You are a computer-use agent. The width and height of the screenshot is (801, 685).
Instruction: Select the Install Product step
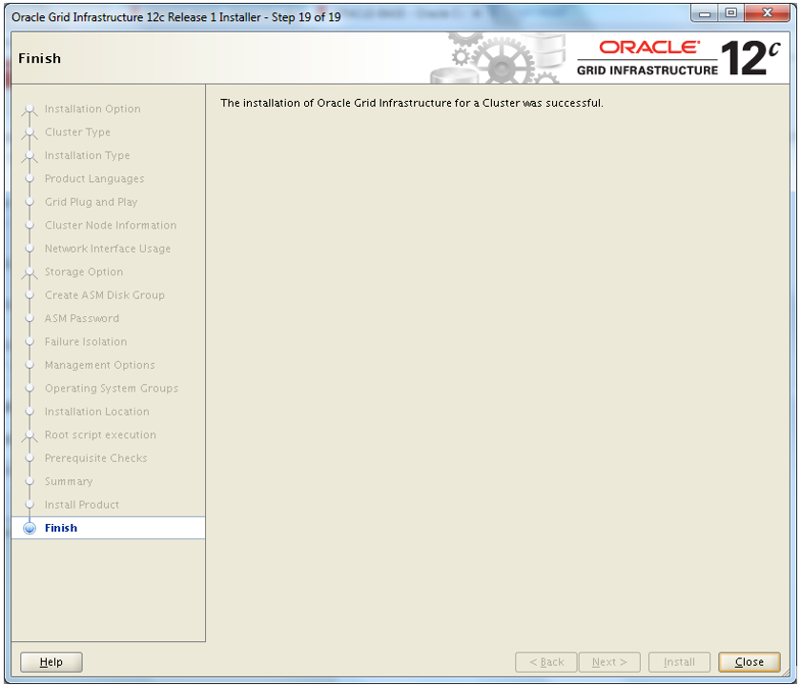[82, 505]
